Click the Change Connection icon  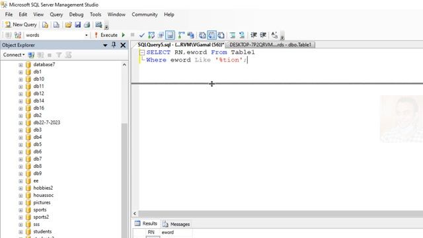18,35
